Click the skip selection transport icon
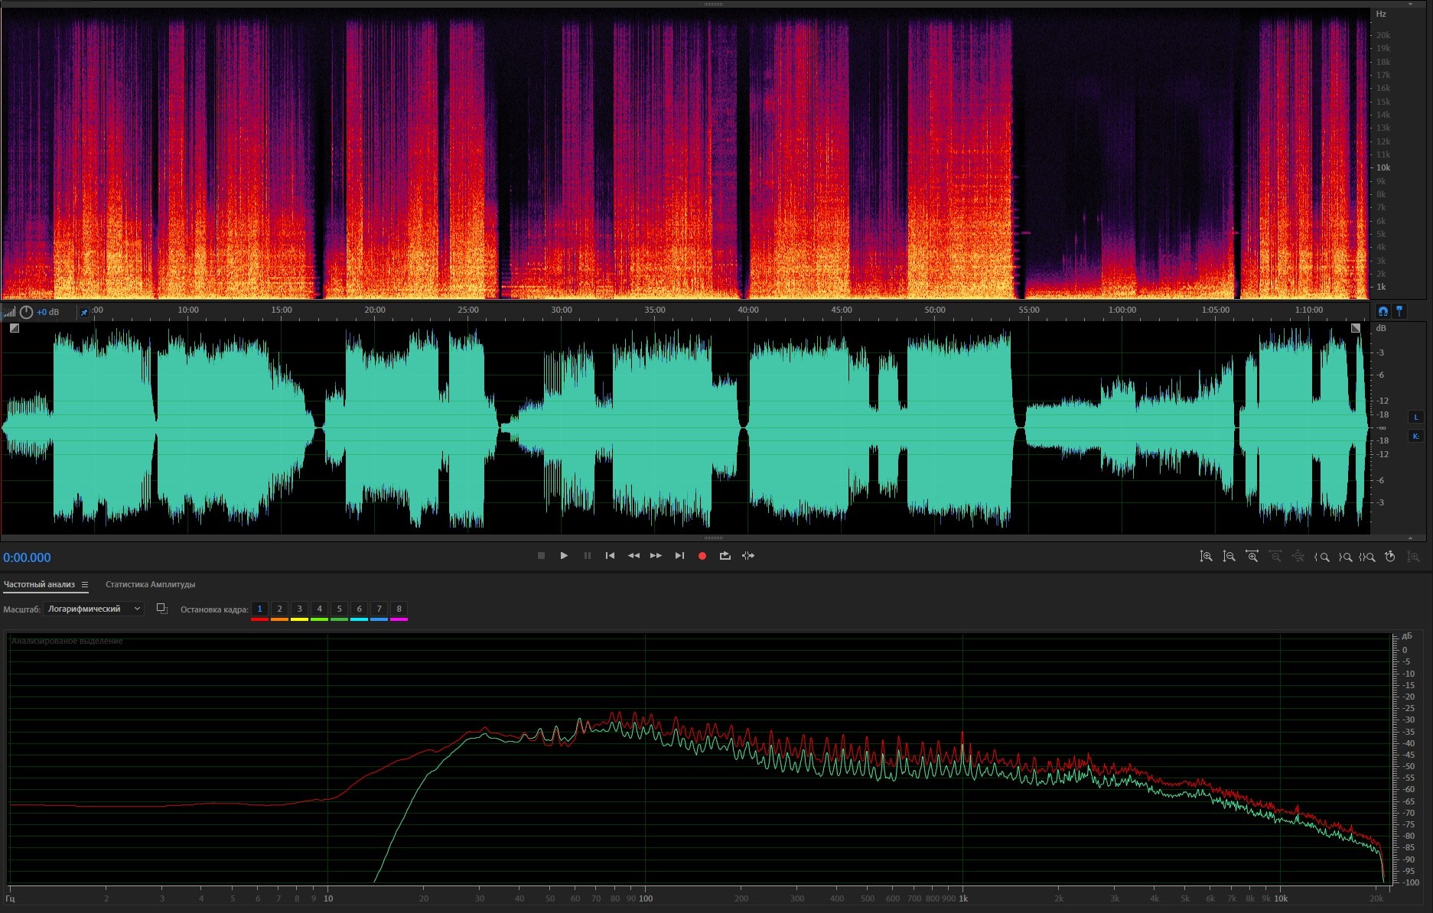1433x913 pixels. click(748, 556)
